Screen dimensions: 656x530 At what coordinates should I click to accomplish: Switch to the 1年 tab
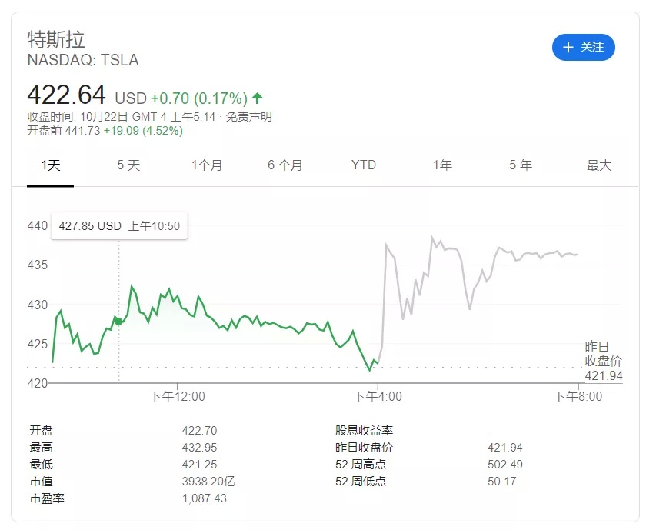[x=443, y=165]
